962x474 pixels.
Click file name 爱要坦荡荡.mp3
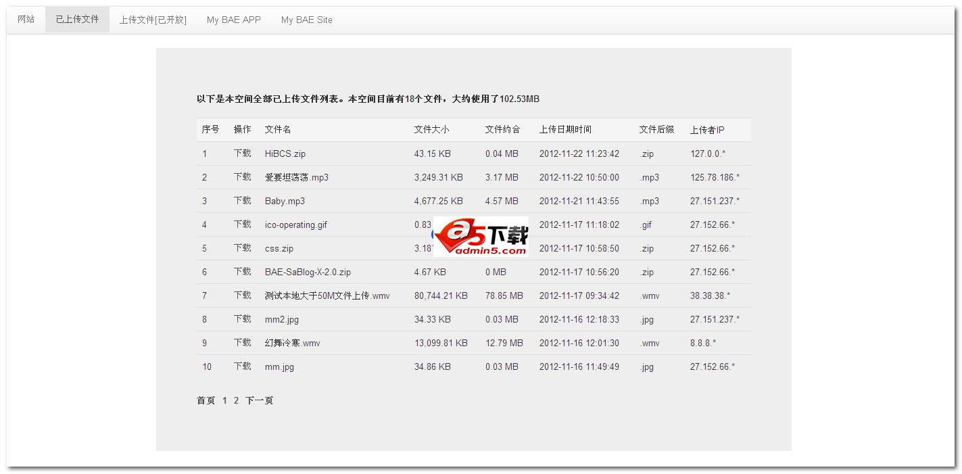coord(297,177)
